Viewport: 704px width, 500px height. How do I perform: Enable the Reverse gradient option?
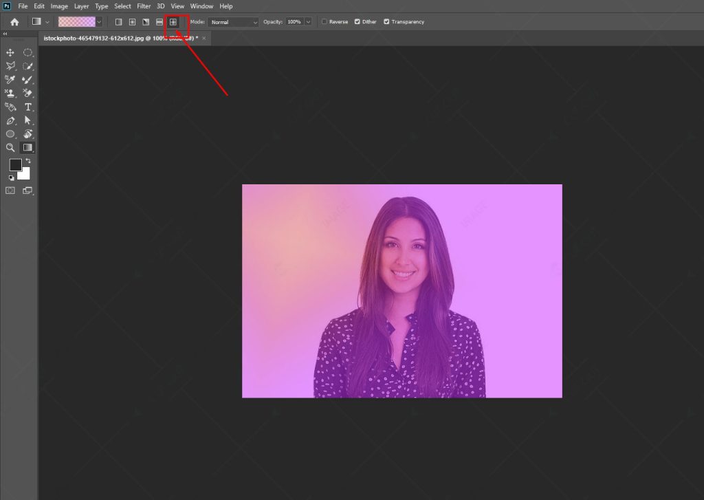coord(323,21)
